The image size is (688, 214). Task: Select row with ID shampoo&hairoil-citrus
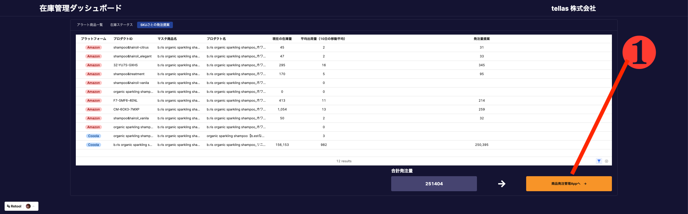click(344, 47)
